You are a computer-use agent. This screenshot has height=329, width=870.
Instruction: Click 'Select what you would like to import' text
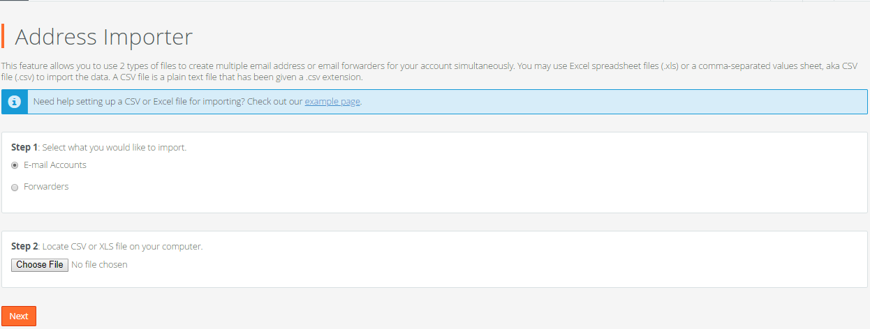pos(115,148)
